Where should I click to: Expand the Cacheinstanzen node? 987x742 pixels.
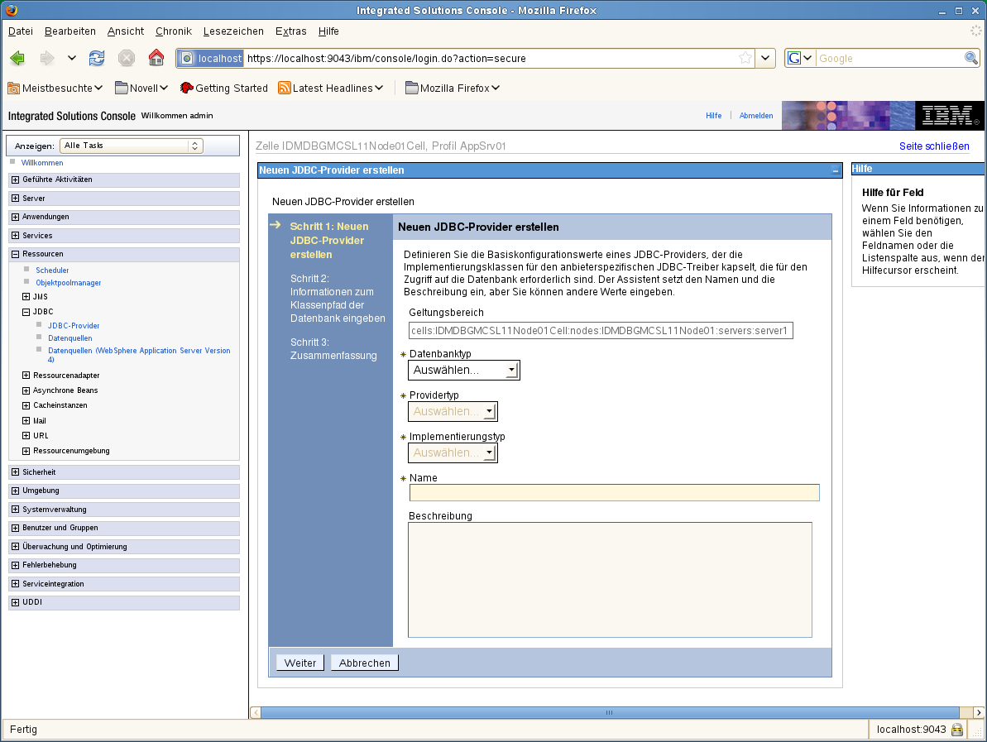coord(26,405)
